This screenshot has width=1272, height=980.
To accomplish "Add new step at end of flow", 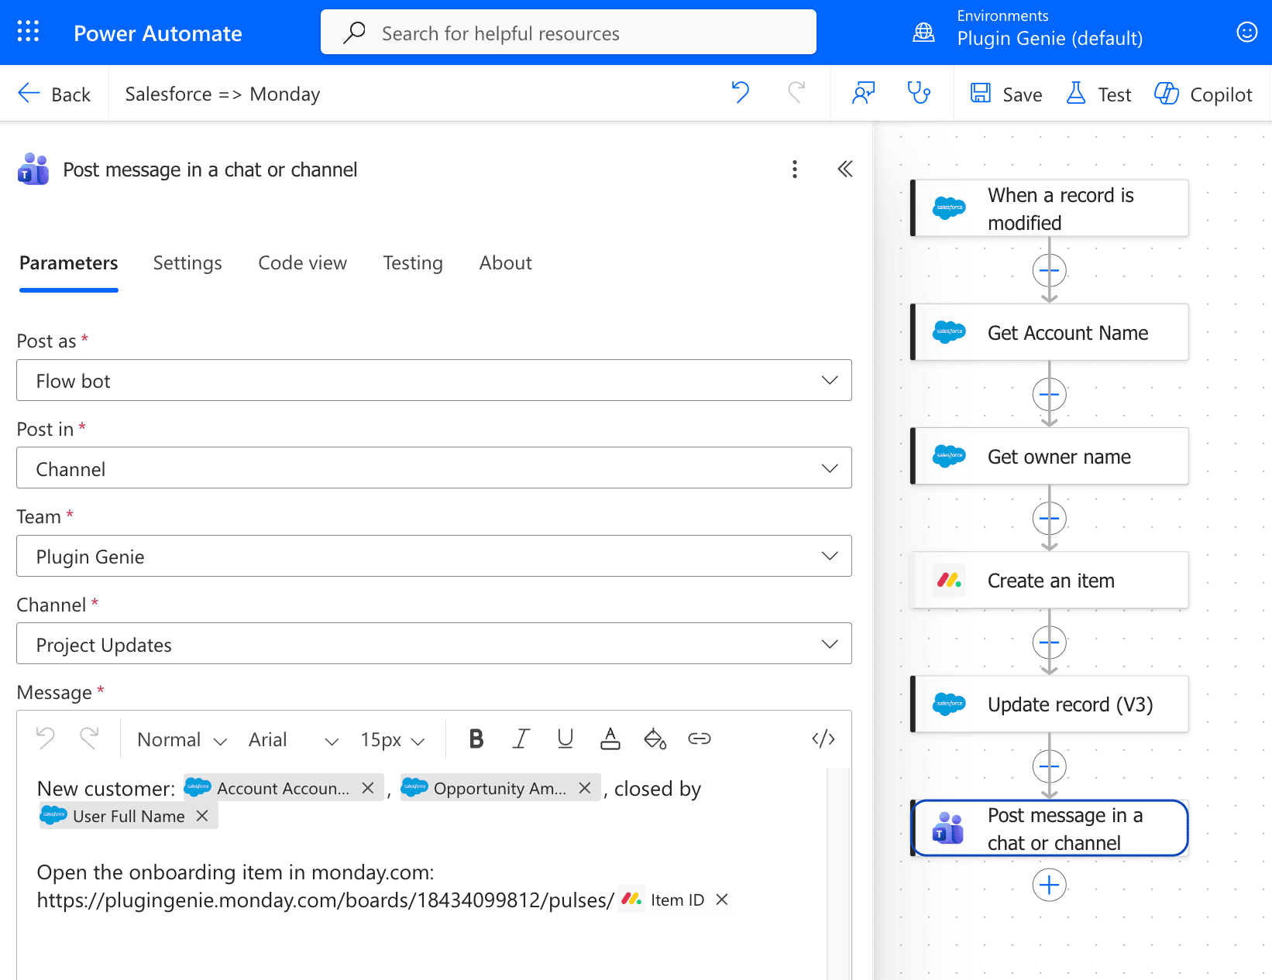I will (x=1050, y=885).
